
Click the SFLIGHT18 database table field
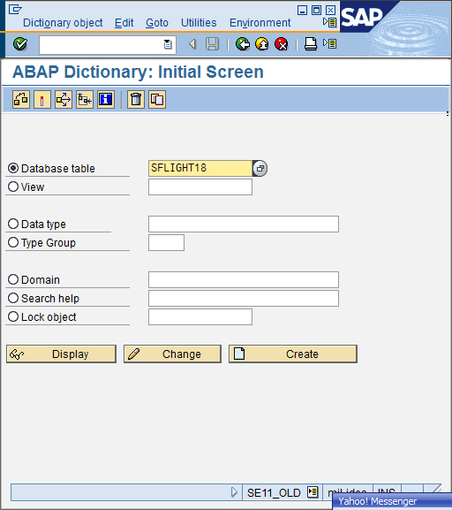[200, 168]
